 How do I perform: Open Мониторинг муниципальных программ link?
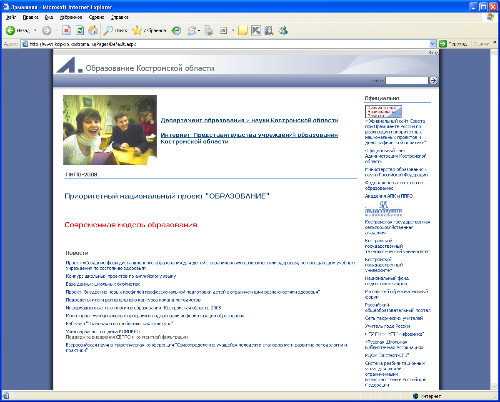(155, 316)
